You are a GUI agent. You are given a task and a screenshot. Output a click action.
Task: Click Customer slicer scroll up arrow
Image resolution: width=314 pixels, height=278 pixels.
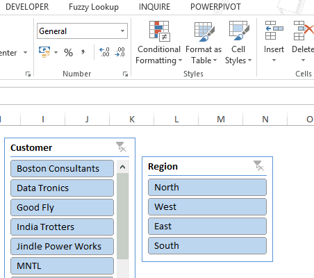[123, 167]
